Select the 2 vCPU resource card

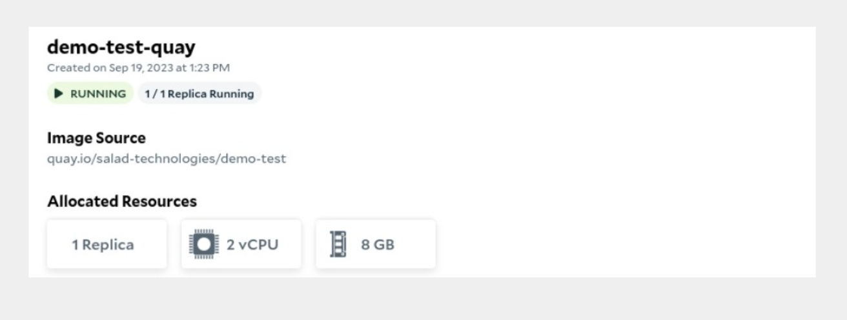coord(241,244)
